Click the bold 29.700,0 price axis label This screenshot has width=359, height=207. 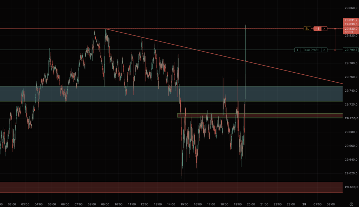pyautogui.click(x=351, y=118)
